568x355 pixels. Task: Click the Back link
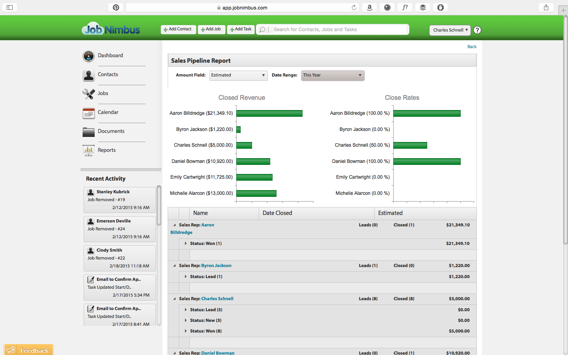(x=472, y=47)
